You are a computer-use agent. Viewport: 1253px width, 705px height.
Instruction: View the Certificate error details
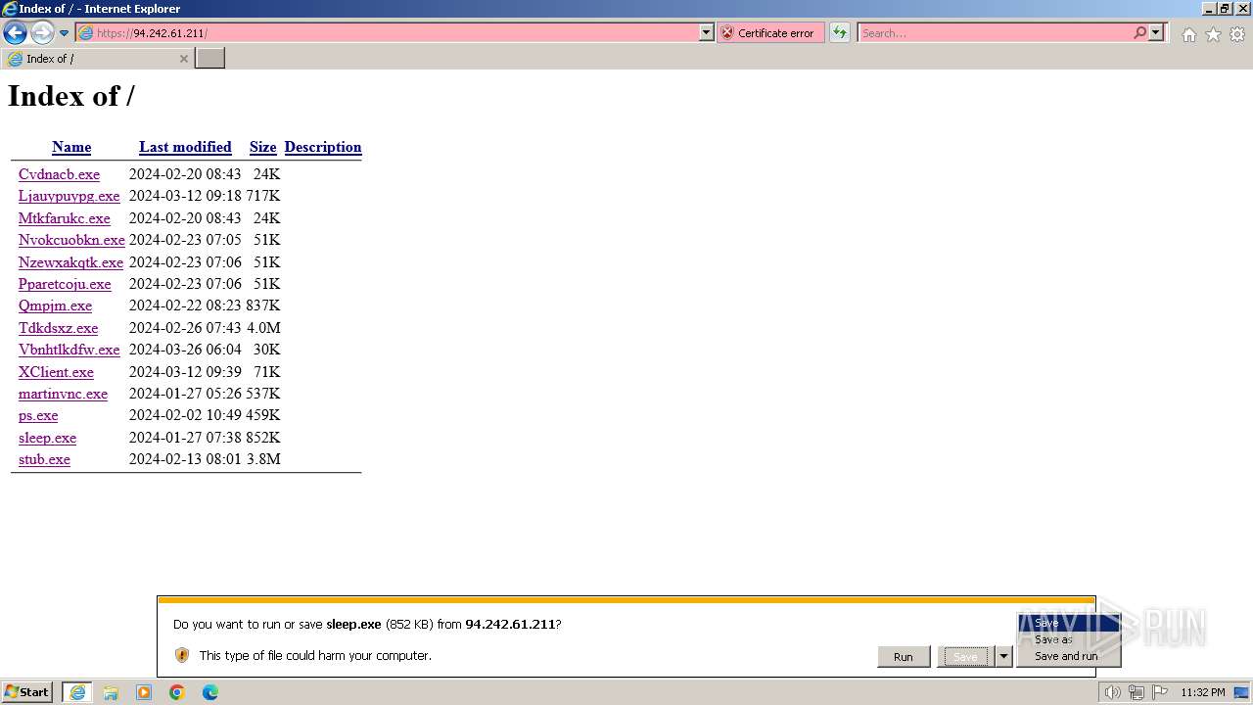(770, 33)
